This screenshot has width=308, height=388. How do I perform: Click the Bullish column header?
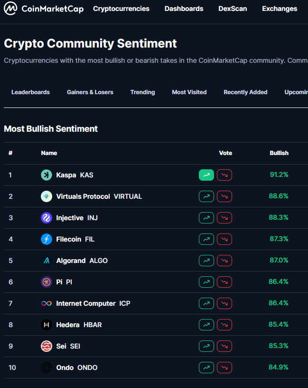click(x=279, y=153)
